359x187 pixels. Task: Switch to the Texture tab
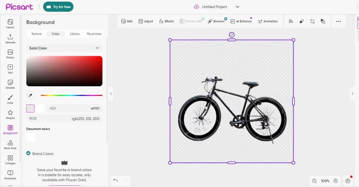coord(36,34)
